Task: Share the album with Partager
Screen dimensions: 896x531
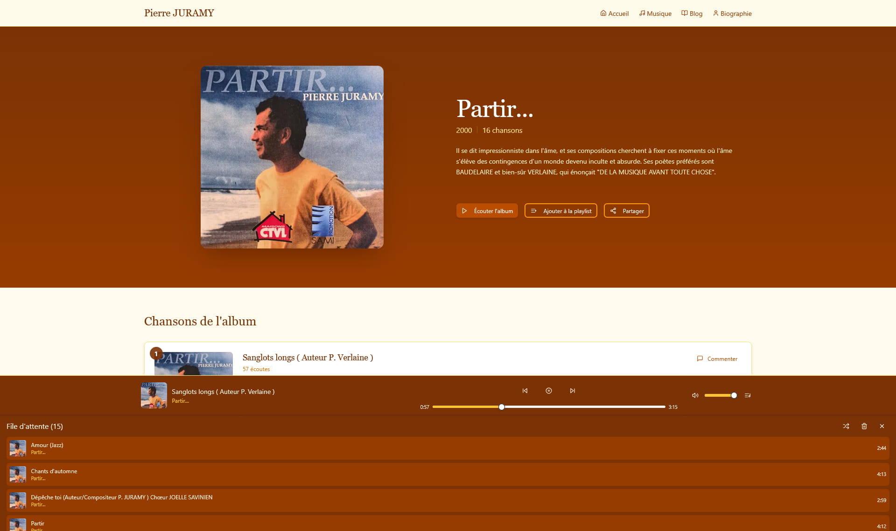Action: tap(626, 211)
